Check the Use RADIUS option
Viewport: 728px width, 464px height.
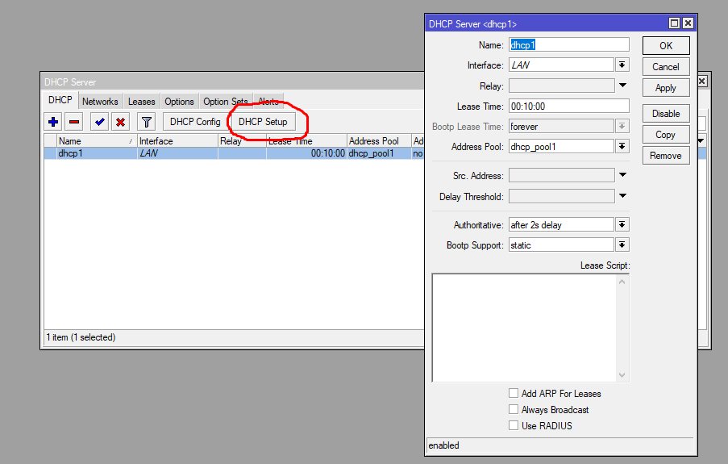click(514, 425)
